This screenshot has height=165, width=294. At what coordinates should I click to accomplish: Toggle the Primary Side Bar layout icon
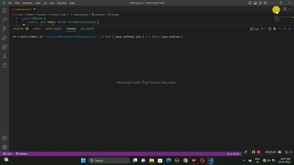(x=250, y=3)
